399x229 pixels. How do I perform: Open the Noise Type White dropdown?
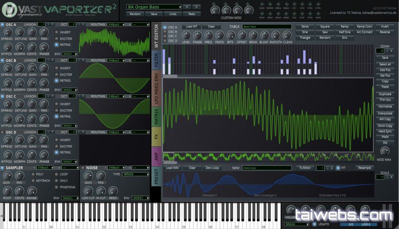[135, 175]
